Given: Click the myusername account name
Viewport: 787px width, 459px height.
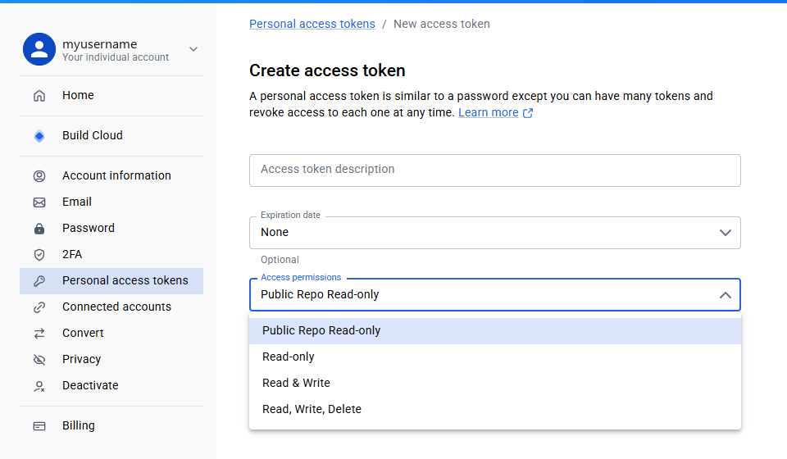Looking at the screenshot, I should 99,44.
